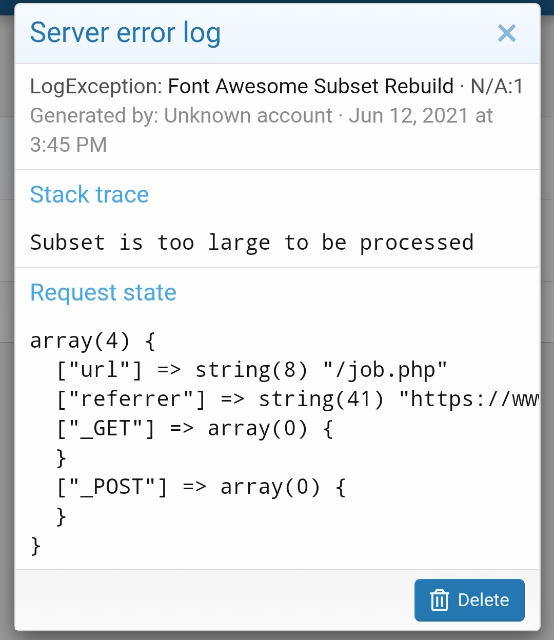The image size is (554, 640).
Task: Click the Subset is too large message
Action: tap(251, 243)
